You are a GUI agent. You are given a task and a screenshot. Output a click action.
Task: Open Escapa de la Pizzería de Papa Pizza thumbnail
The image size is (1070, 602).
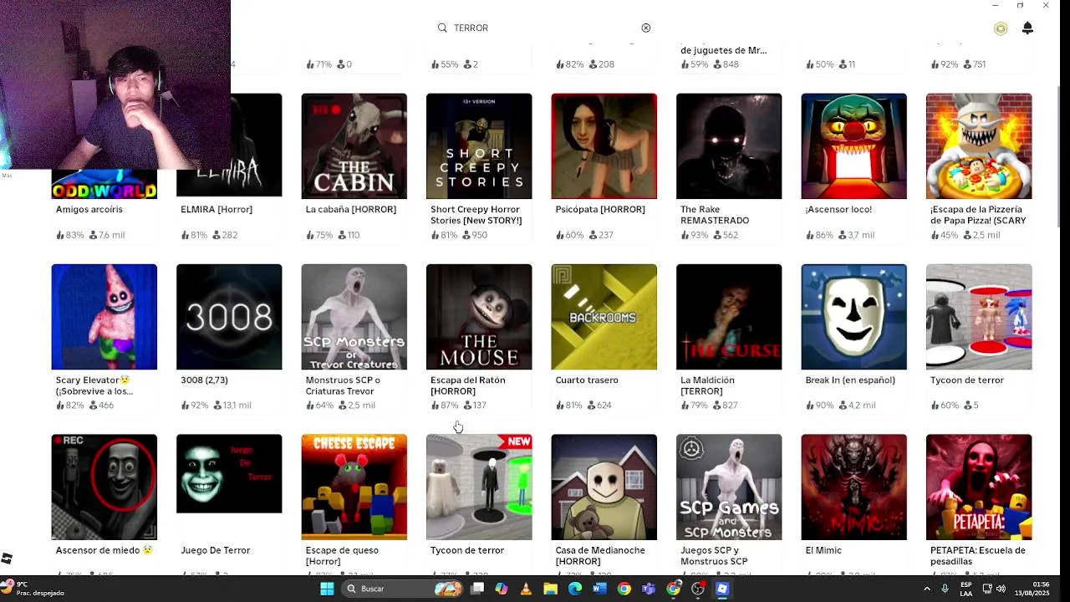tap(979, 146)
